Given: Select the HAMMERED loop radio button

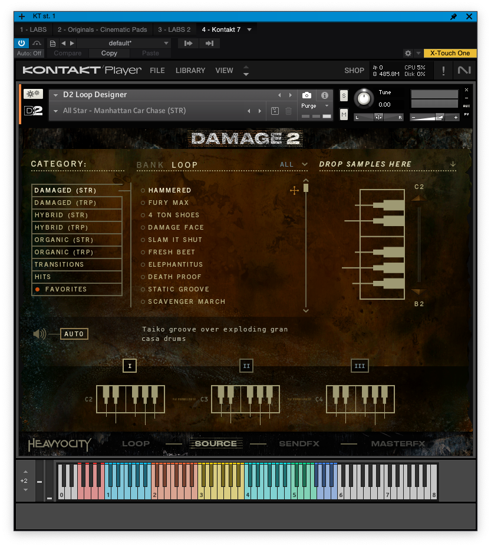Looking at the screenshot, I should (x=143, y=190).
